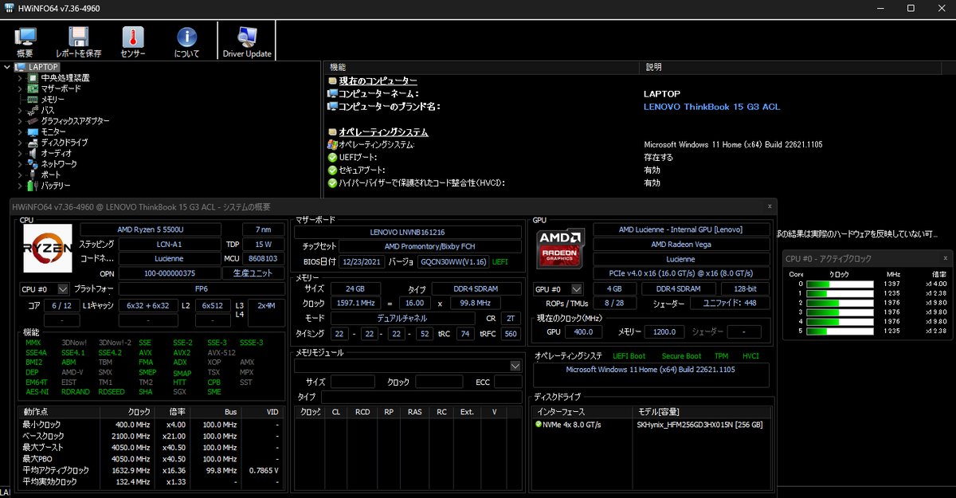Expand the モニター tree node
The height and width of the screenshot is (498, 956).
20,131
